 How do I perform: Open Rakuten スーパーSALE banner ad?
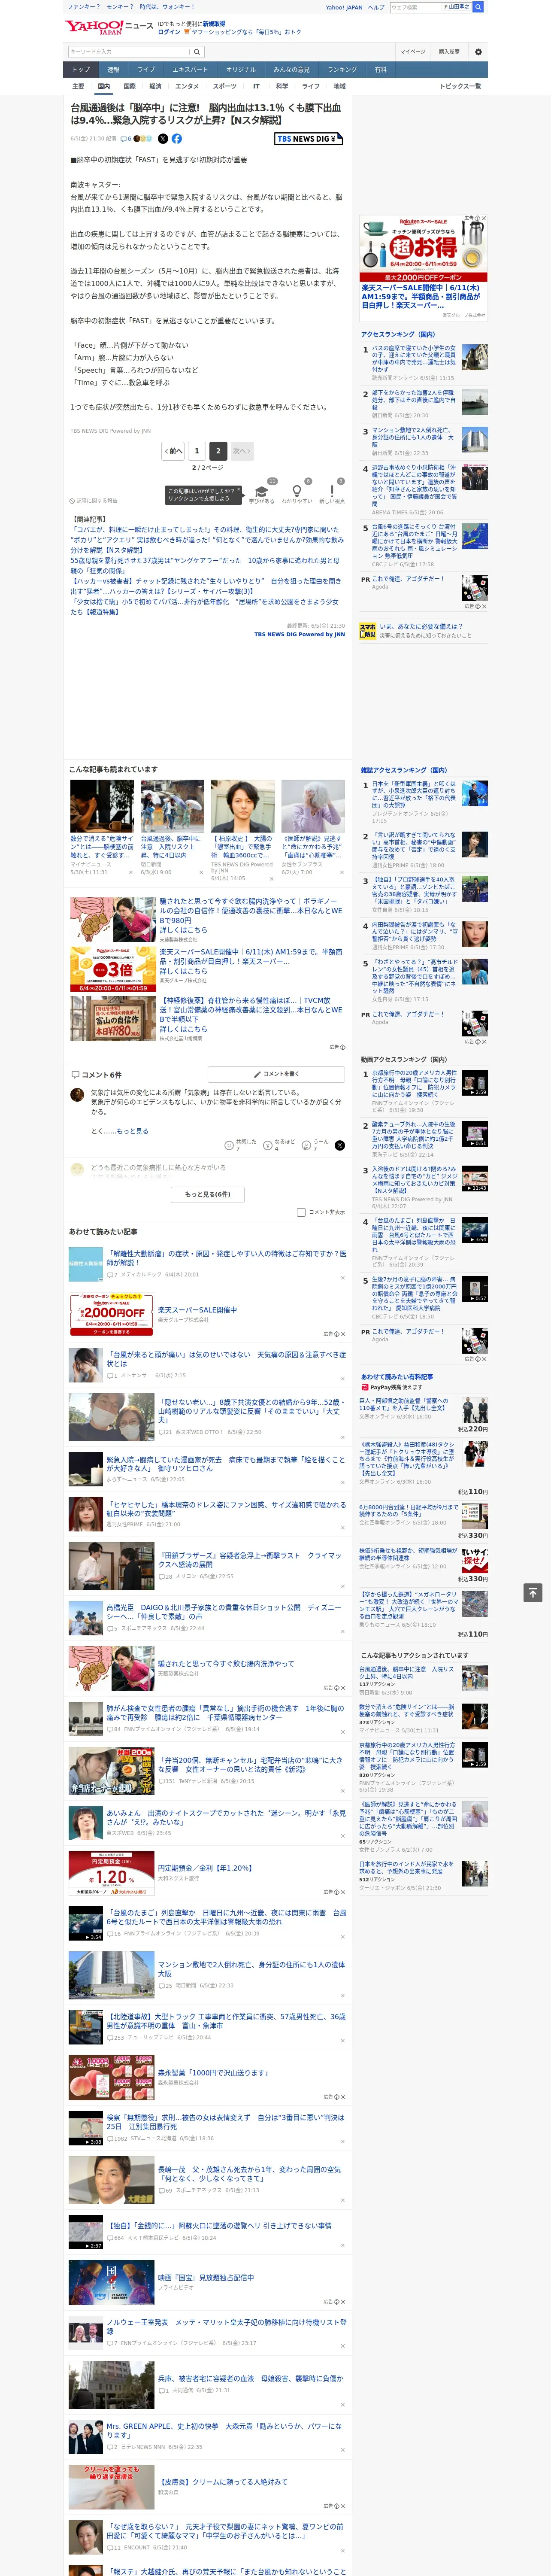coord(423,249)
